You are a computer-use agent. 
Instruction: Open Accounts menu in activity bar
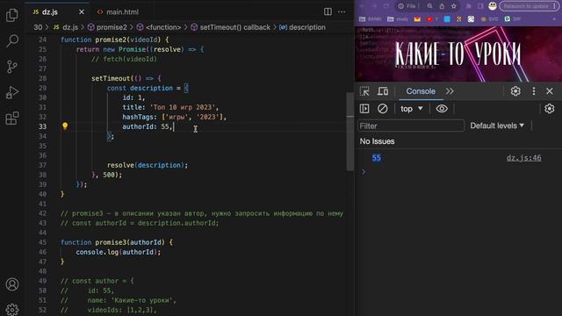pos(12,284)
